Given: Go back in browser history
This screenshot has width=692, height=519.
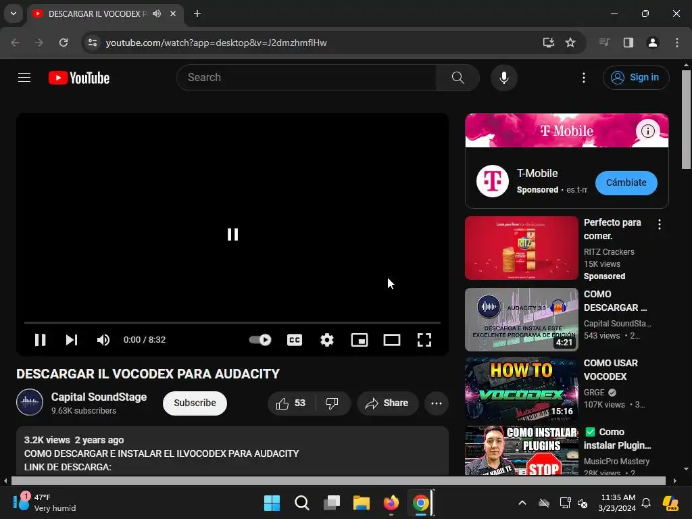Looking at the screenshot, I should point(15,43).
